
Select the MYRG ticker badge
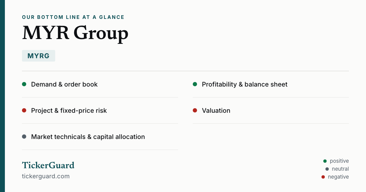click(x=38, y=56)
